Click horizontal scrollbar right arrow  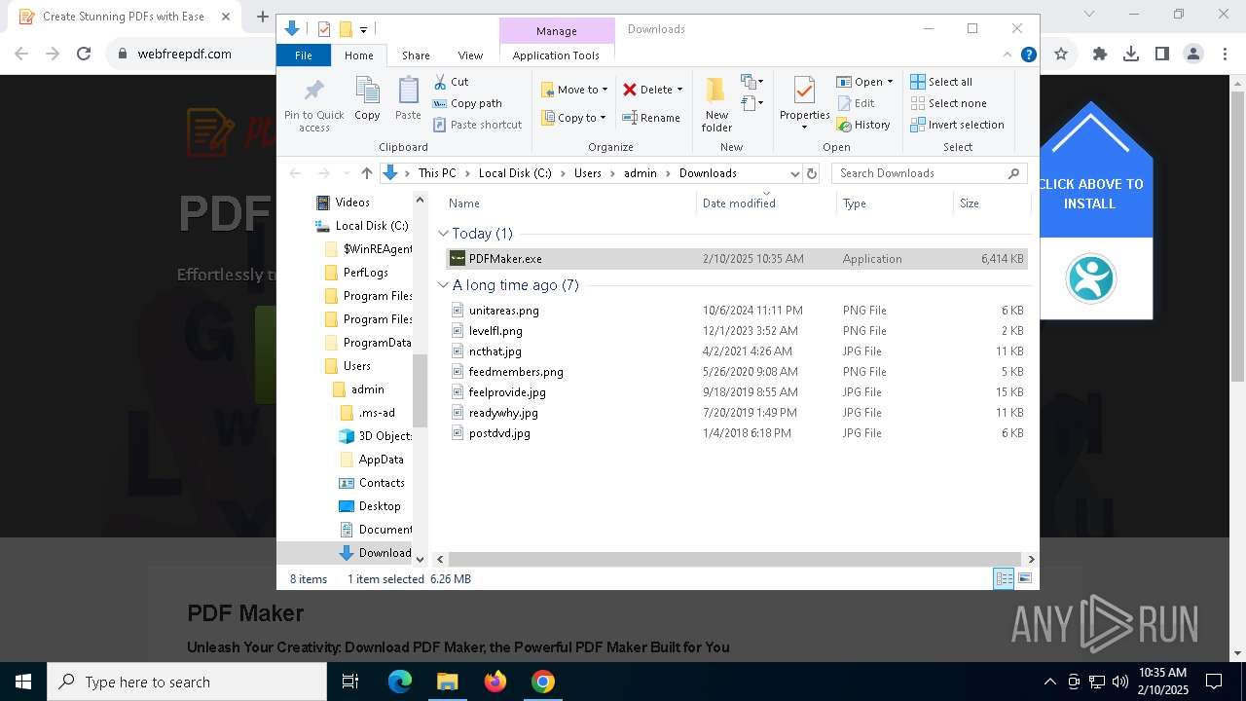click(1031, 559)
